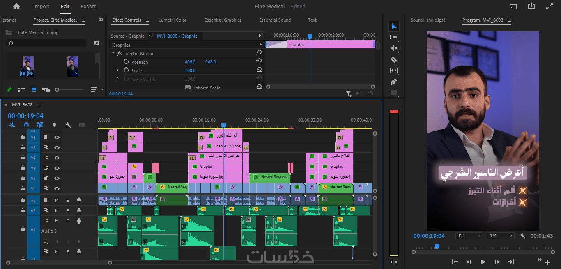The height and width of the screenshot is (269, 561).
Task: Switch project panel to icon view
Action: click(34, 89)
